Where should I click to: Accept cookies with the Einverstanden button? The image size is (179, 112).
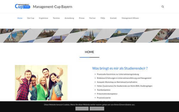click(82, 109)
